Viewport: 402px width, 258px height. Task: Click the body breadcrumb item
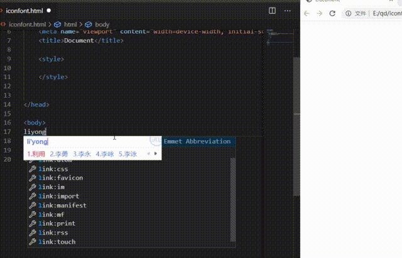(x=102, y=24)
